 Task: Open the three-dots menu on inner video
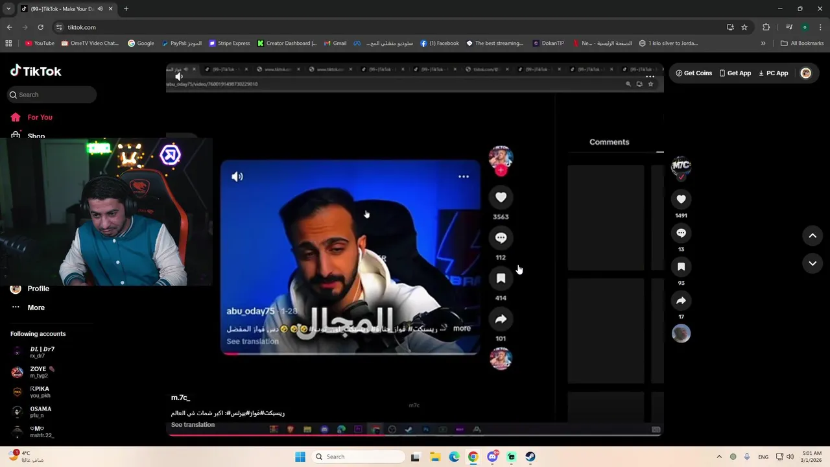(464, 176)
